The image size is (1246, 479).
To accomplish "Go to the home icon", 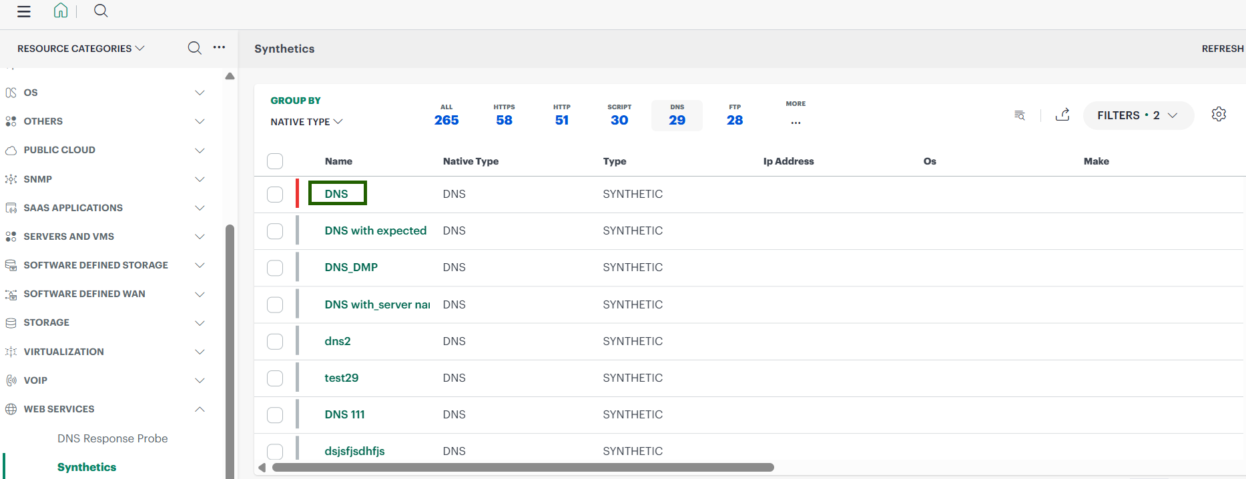I will click(x=61, y=11).
